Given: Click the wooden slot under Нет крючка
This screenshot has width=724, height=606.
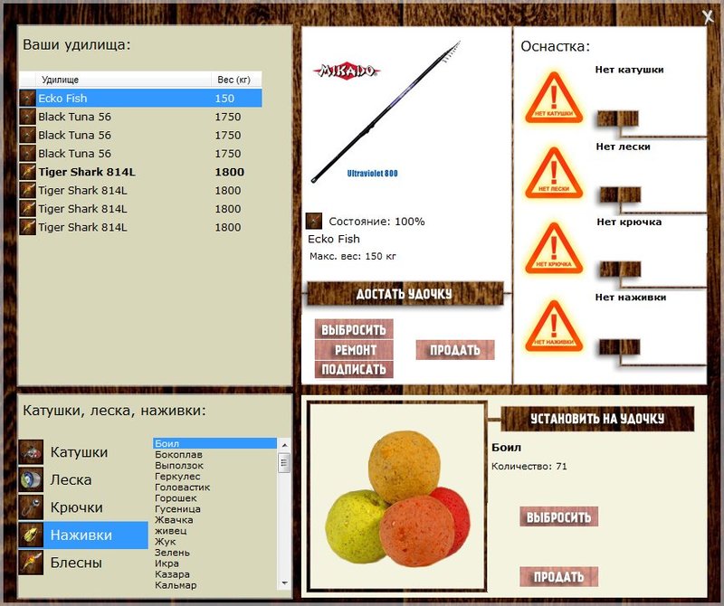Looking at the screenshot, I should click(620, 269).
